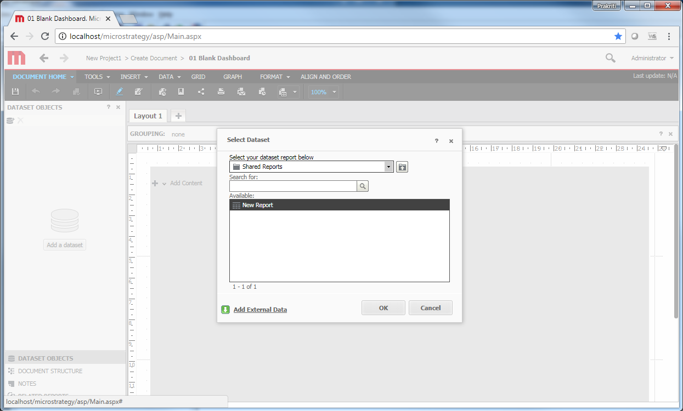Click the save icon in the toolbar
This screenshot has width=683, height=411.
coord(15,92)
